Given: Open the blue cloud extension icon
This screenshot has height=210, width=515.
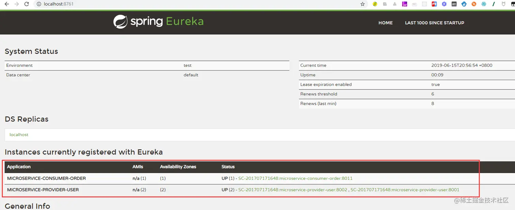Looking at the screenshot, I should [x=464, y=4].
